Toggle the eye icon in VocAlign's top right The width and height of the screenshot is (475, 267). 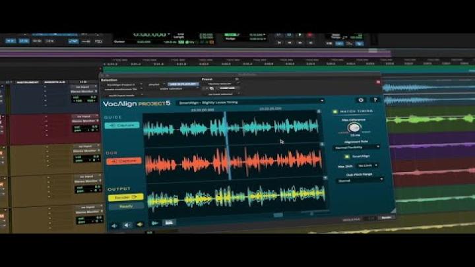click(x=361, y=100)
